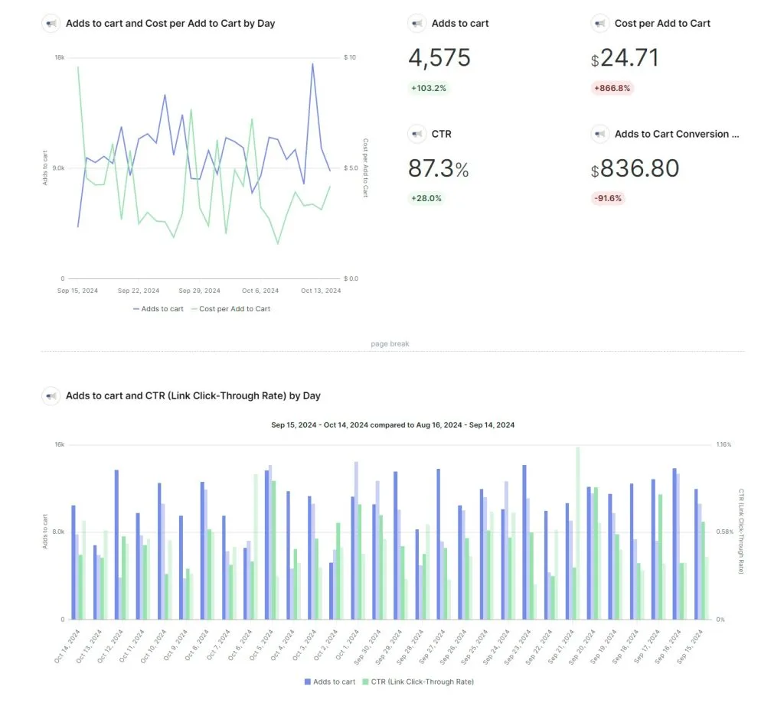
Task: Click the Oct 14, 2024 bar chart axis label
Action: pos(67,646)
